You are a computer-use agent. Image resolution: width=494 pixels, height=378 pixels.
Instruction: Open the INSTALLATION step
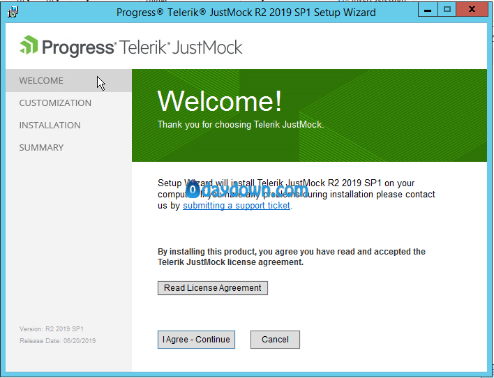pos(50,126)
